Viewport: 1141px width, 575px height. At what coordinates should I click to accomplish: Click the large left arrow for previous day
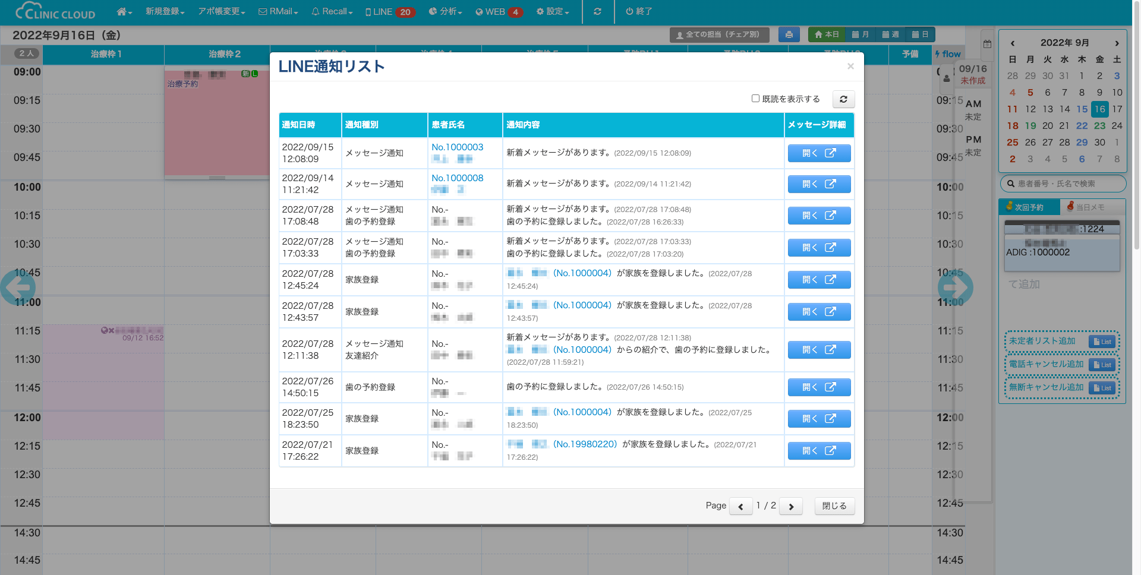(18, 287)
